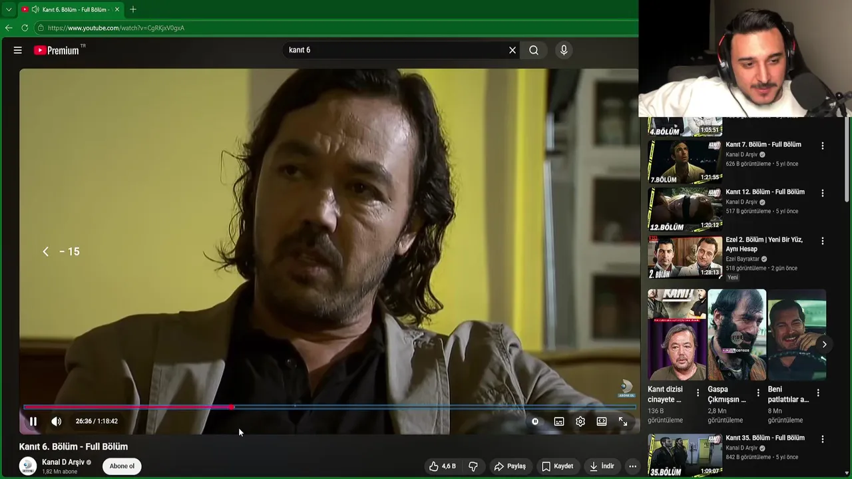Open Kanıt 7. Bölüm thumbnail
The height and width of the screenshot is (479, 852).
(685, 162)
